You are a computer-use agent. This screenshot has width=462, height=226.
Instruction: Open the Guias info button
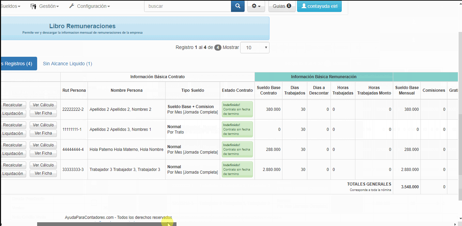coord(282,6)
